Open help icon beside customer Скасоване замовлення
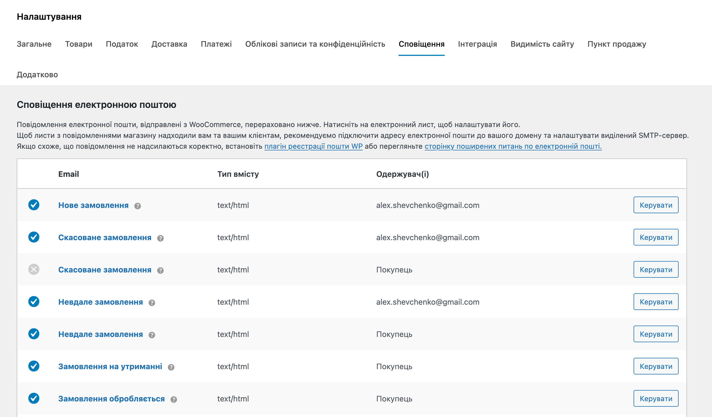712x417 pixels. coord(160,270)
